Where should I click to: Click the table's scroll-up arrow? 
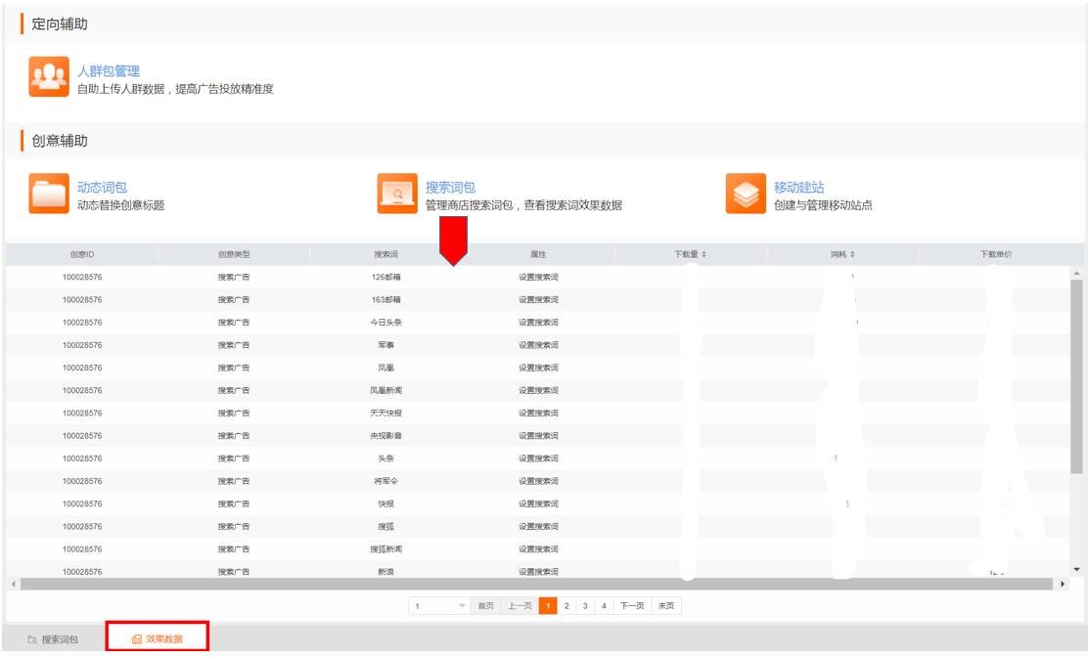tap(1078, 272)
